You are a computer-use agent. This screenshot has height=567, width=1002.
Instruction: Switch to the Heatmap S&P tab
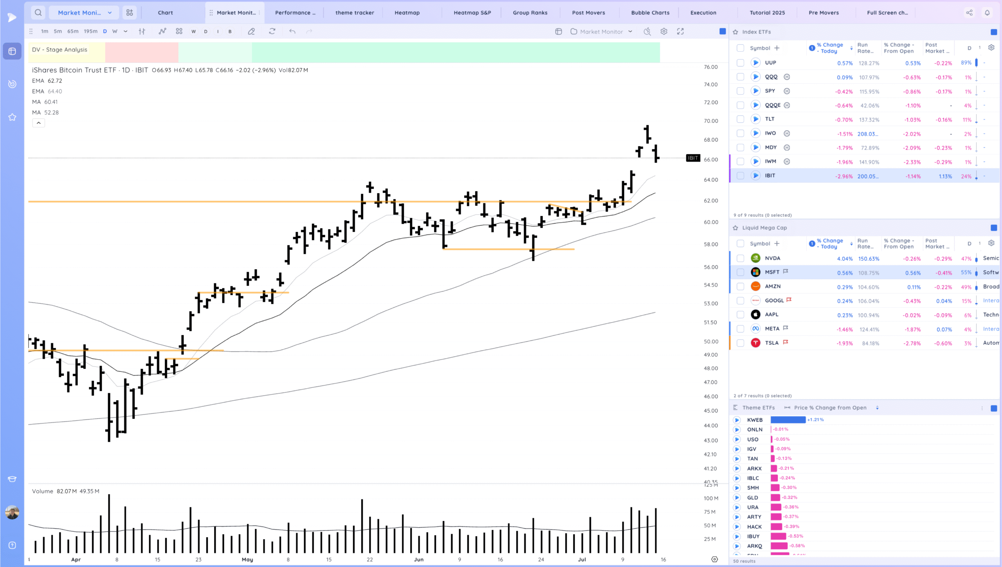click(472, 13)
